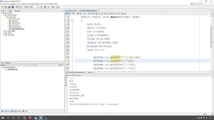The image size is (214, 120).
Task: Open the Tools menu
Action: (x=46, y=4)
